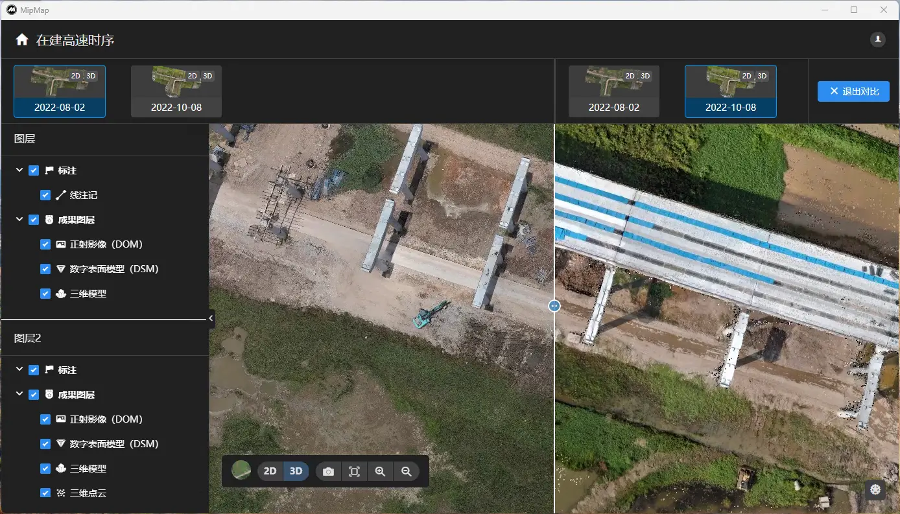Open the basemap globe selector
The height and width of the screenshot is (514, 900).
click(241, 471)
